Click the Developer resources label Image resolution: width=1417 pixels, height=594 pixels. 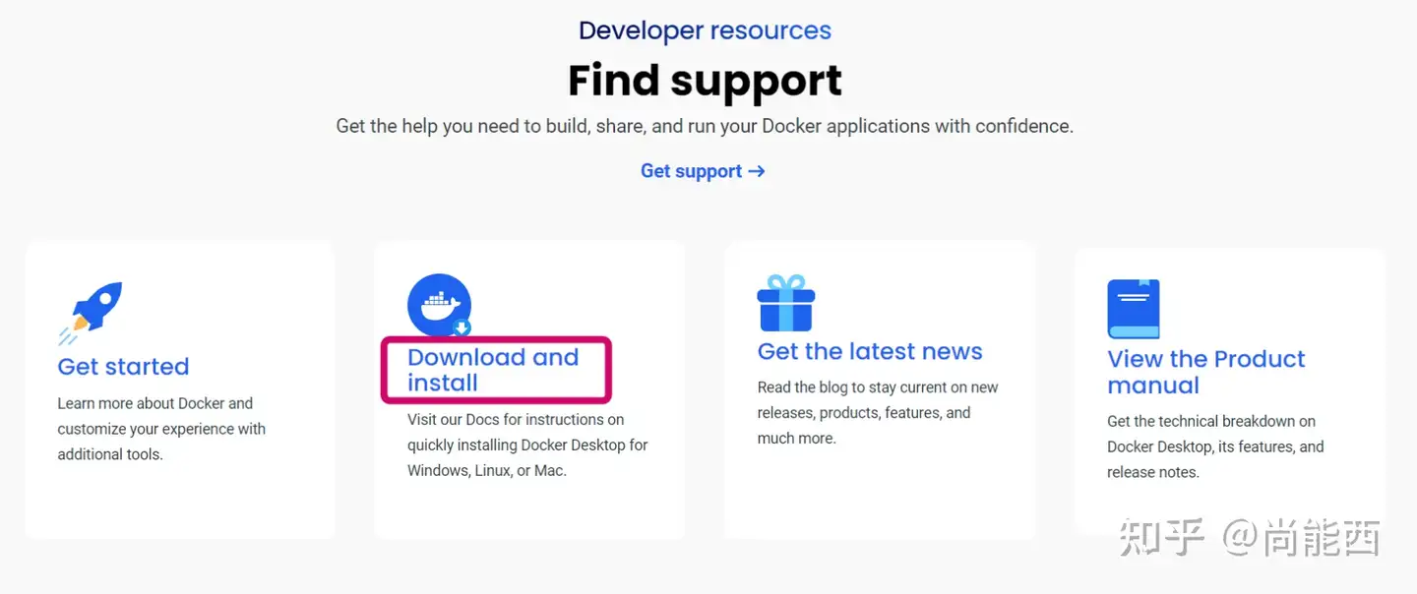point(705,30)
